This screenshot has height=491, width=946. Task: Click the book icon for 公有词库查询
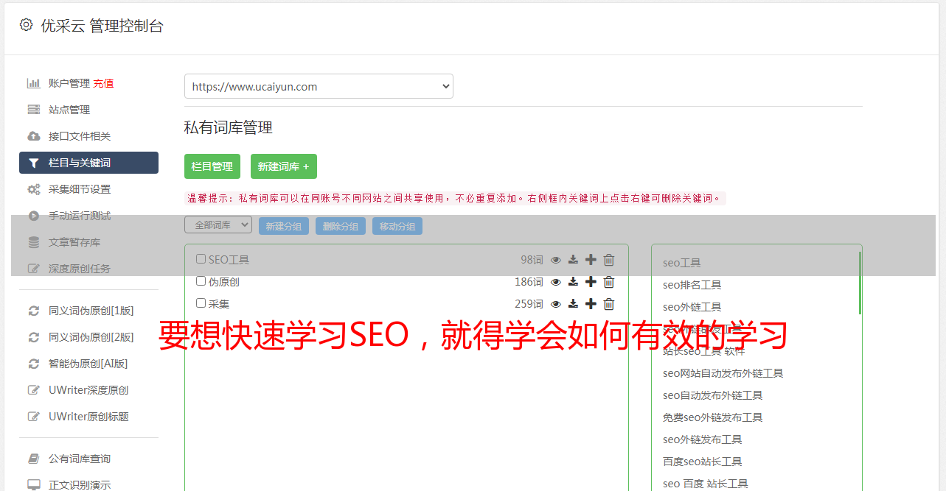(34, 459)
